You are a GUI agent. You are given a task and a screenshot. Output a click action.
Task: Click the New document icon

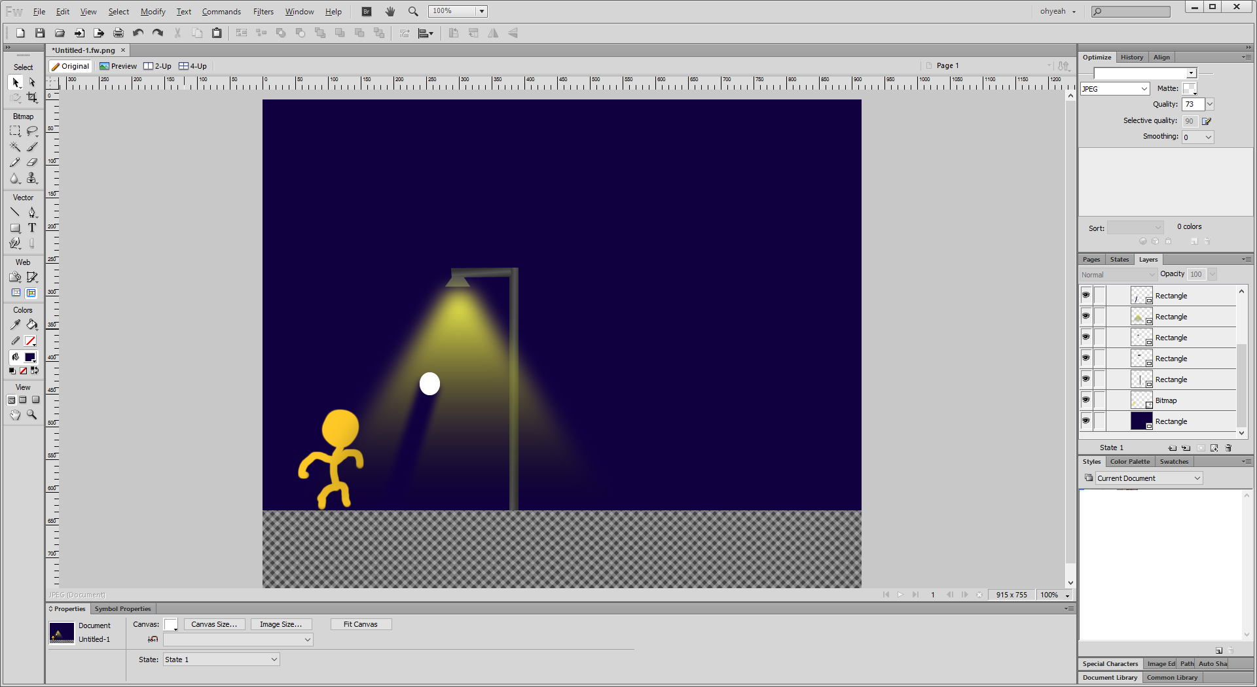20,33
